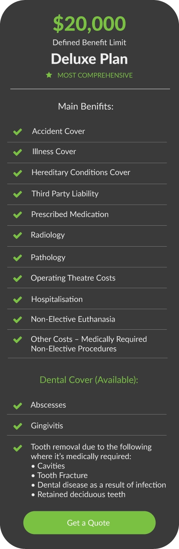Screen dimensions: 179x549
Task: Click the checkmark next to Illness Cover
Action: [17, 152]
